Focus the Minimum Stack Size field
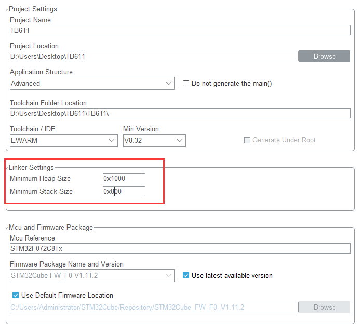Viewport: 363px width, 333px height. click(124, 191)
